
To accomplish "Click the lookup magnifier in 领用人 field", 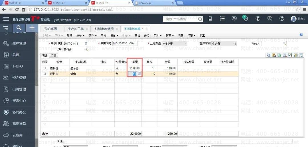I will click(x=284, y=44).
